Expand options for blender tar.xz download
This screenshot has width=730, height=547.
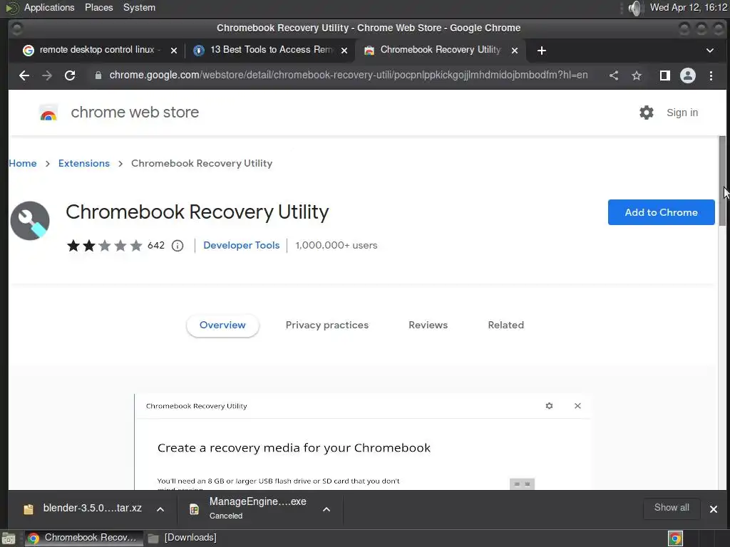160,509
